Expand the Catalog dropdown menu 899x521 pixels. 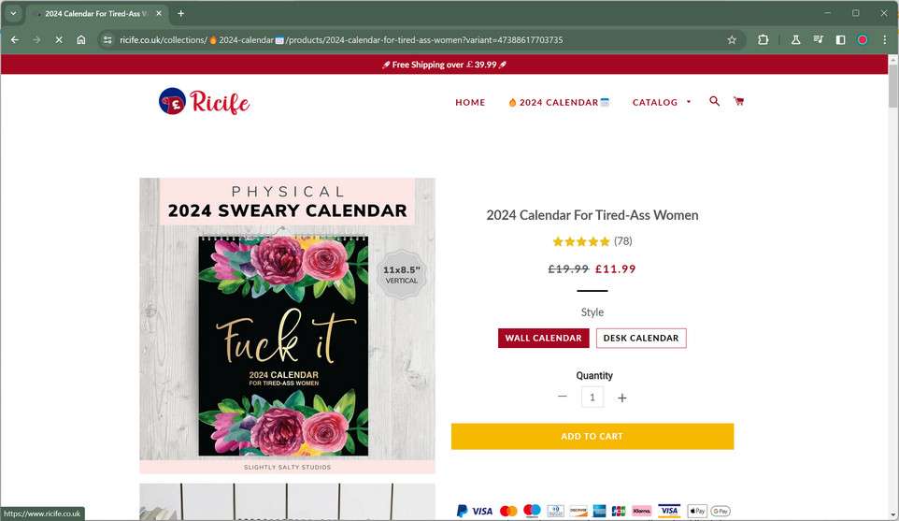click(x=662, y=102)
